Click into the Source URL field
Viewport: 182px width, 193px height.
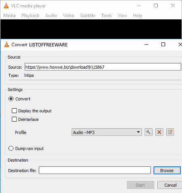click(103, 67)
